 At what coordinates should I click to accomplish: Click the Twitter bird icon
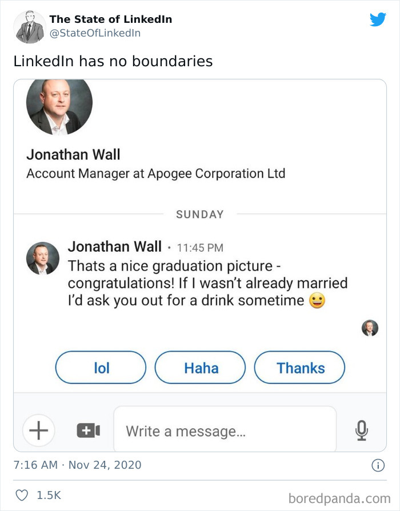tap(378, 18)
